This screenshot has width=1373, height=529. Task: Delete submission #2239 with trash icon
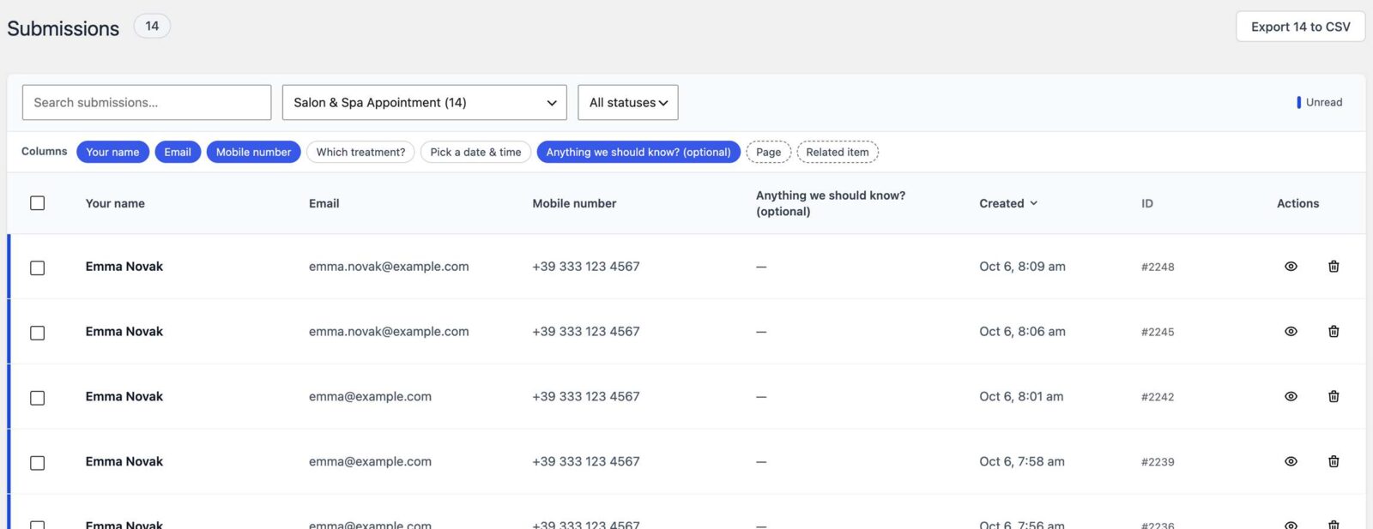coord(1334,462)
